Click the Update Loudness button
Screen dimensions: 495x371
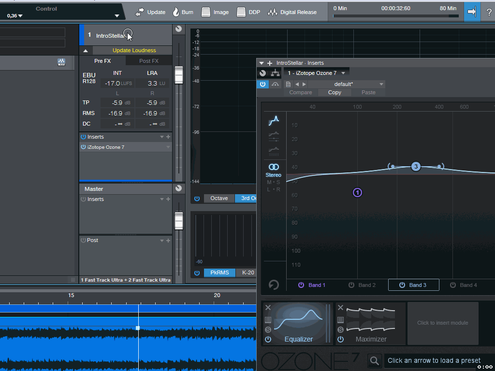(x=134, y=50)
